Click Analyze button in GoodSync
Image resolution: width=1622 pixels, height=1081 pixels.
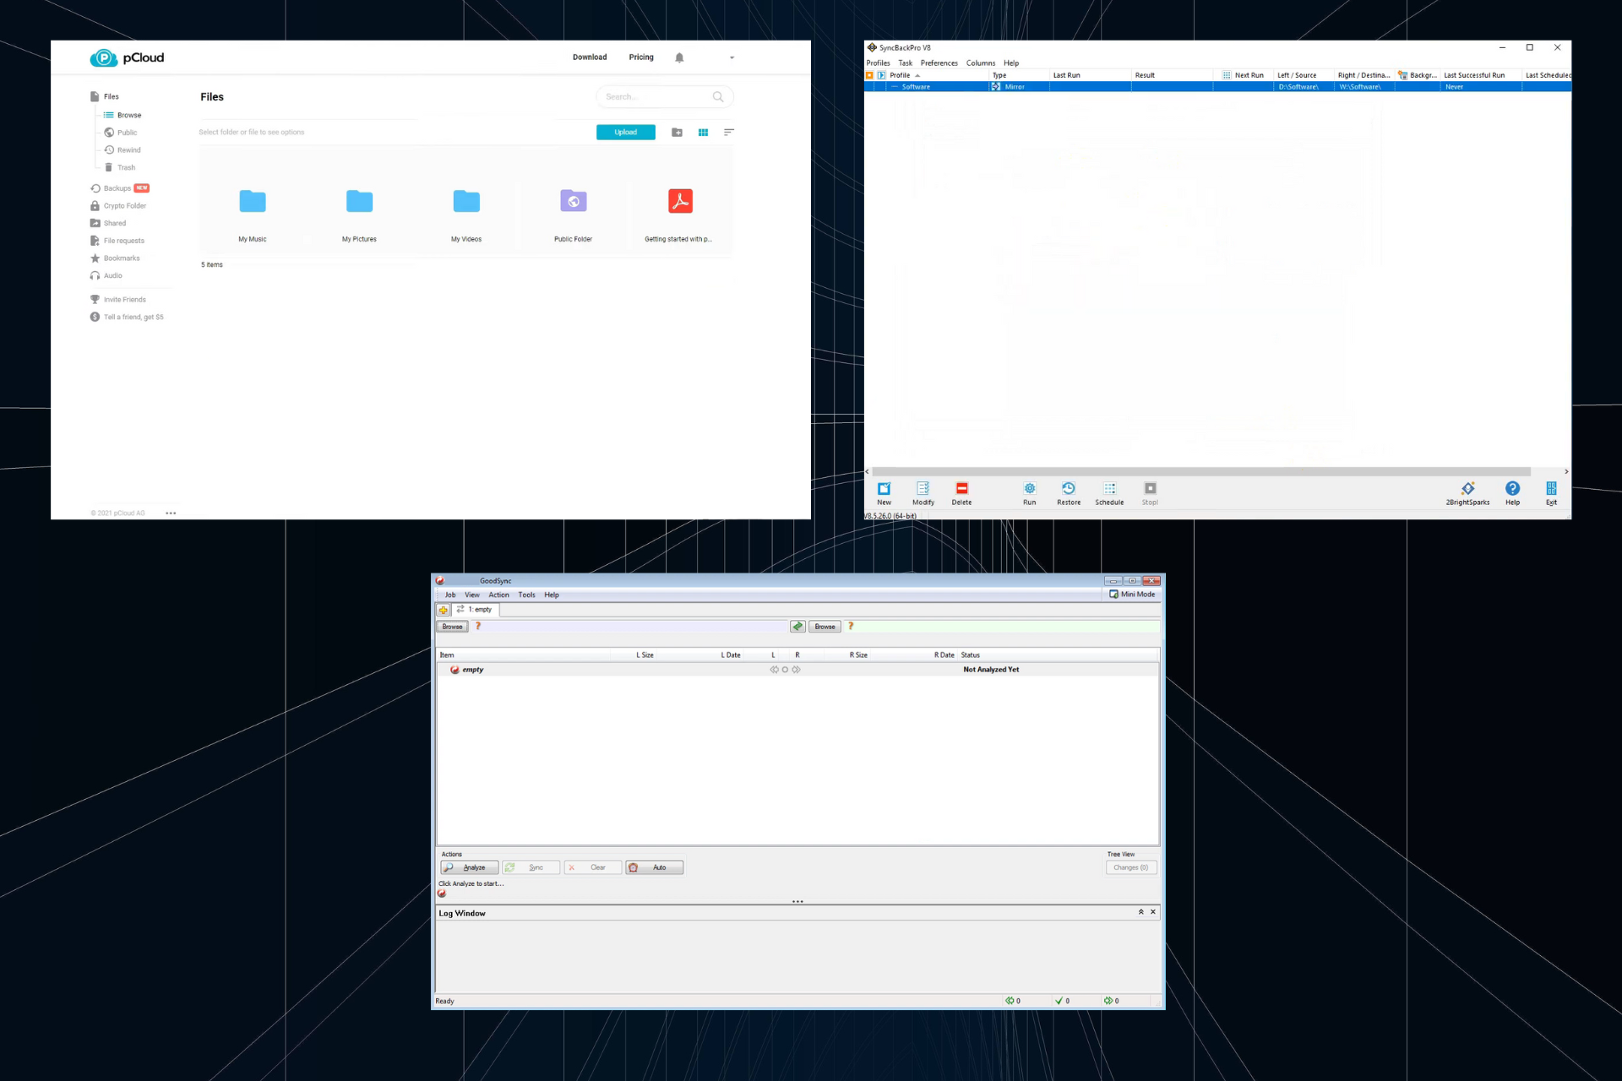click(x=469, y=867)
